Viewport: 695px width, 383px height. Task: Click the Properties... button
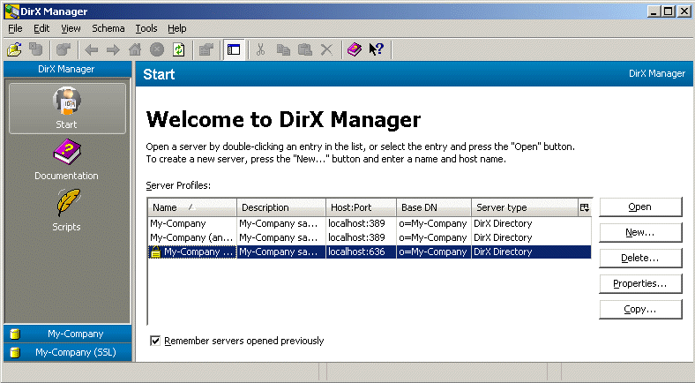tap(640, 283)
